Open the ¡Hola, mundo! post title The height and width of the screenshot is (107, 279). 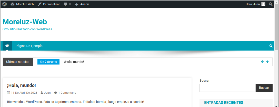tap(22, 85)
